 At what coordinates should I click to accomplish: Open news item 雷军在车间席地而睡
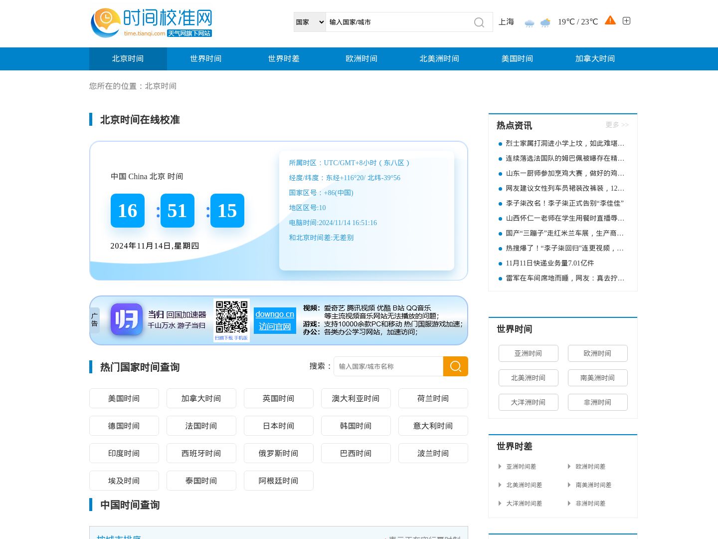point(565,278)
